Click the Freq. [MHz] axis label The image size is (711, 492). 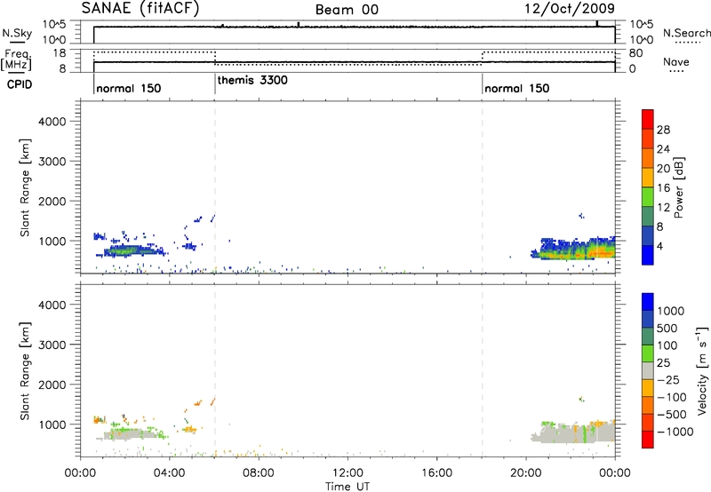[x=16, y=60]
